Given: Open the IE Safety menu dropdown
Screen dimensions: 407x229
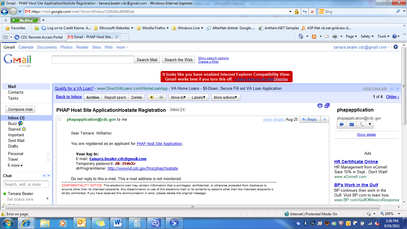Looking at the screenshot, I should [x=367, y=36].
